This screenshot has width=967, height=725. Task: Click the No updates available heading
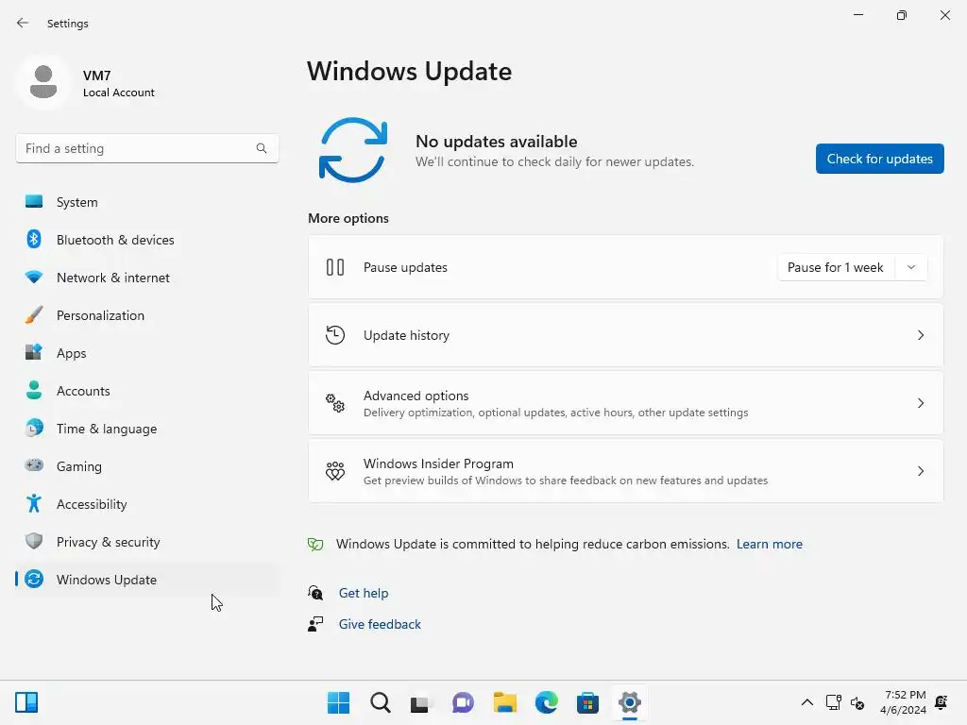pos(497,142)
